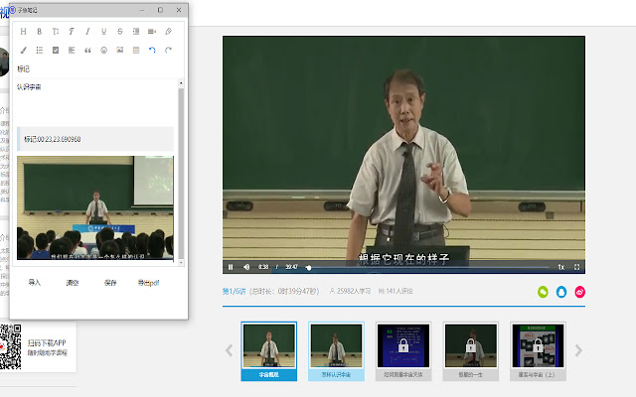Toggle bold text formatting
636x397 pixels.
click(x=40, y=31)
